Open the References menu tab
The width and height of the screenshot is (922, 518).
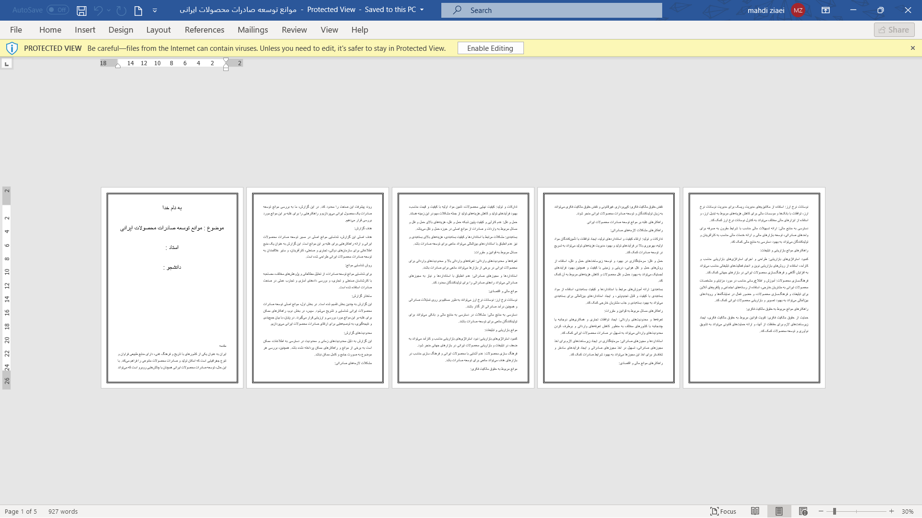click(x=205, y=30)
